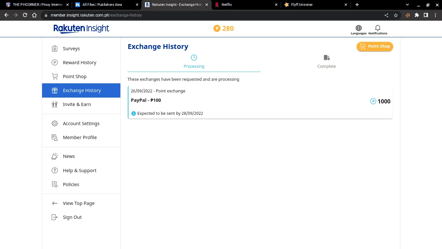The height and width of the screenshot is (249, 442).
Task: Click the point icon beside 1000
Action: tap(373, 101)
